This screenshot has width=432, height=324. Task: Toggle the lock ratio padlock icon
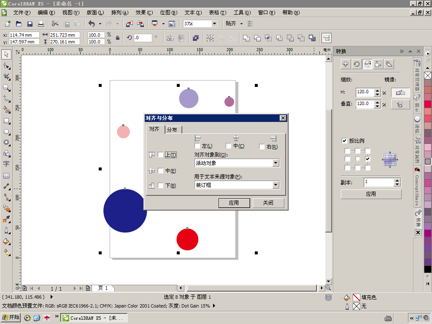coord(118,38)
